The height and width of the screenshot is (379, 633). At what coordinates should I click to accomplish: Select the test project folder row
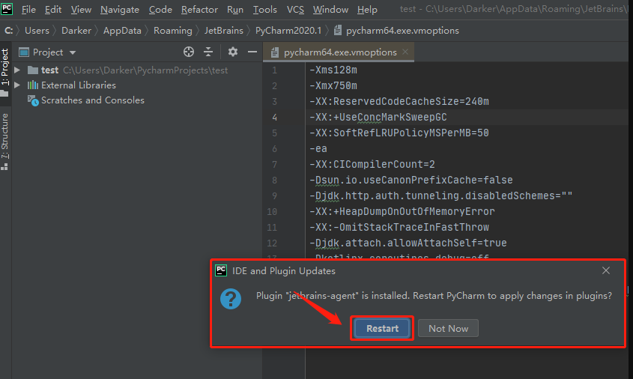[137, 70]
